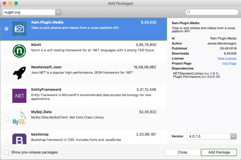Open the Visit Page link

click(229, 63)
